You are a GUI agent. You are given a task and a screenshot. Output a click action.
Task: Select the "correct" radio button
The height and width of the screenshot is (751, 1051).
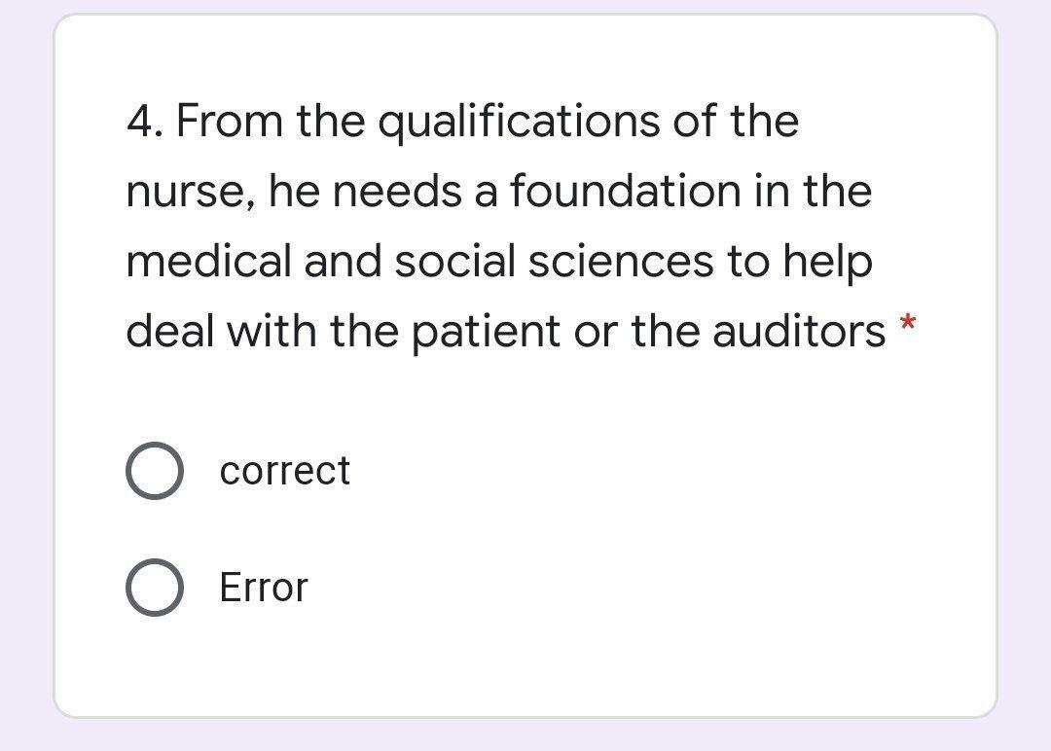pos(155,472)
